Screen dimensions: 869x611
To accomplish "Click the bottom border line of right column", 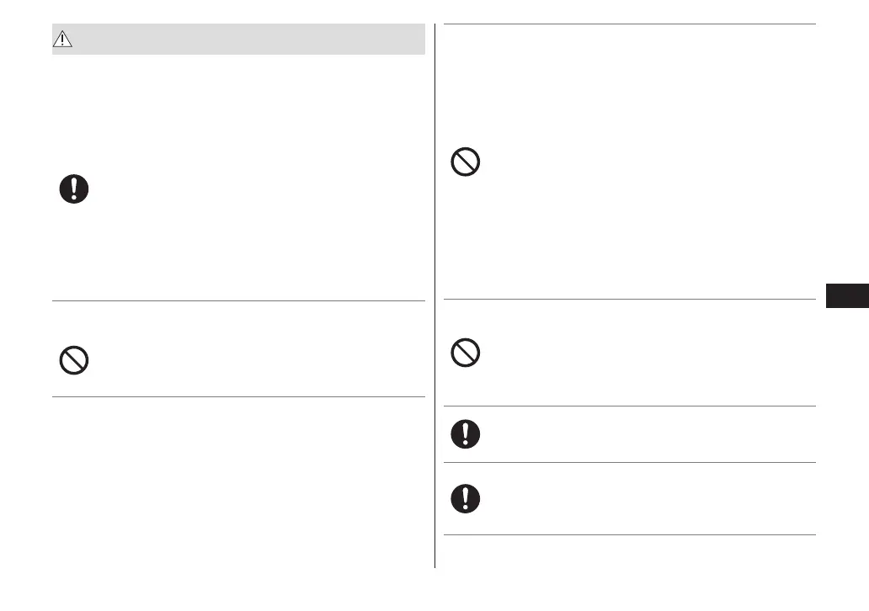I will tap(629, 534).
